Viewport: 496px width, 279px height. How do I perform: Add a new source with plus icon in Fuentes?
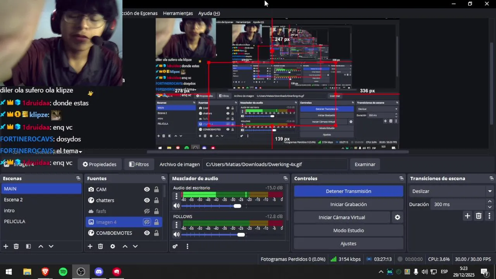pos(90,246)
